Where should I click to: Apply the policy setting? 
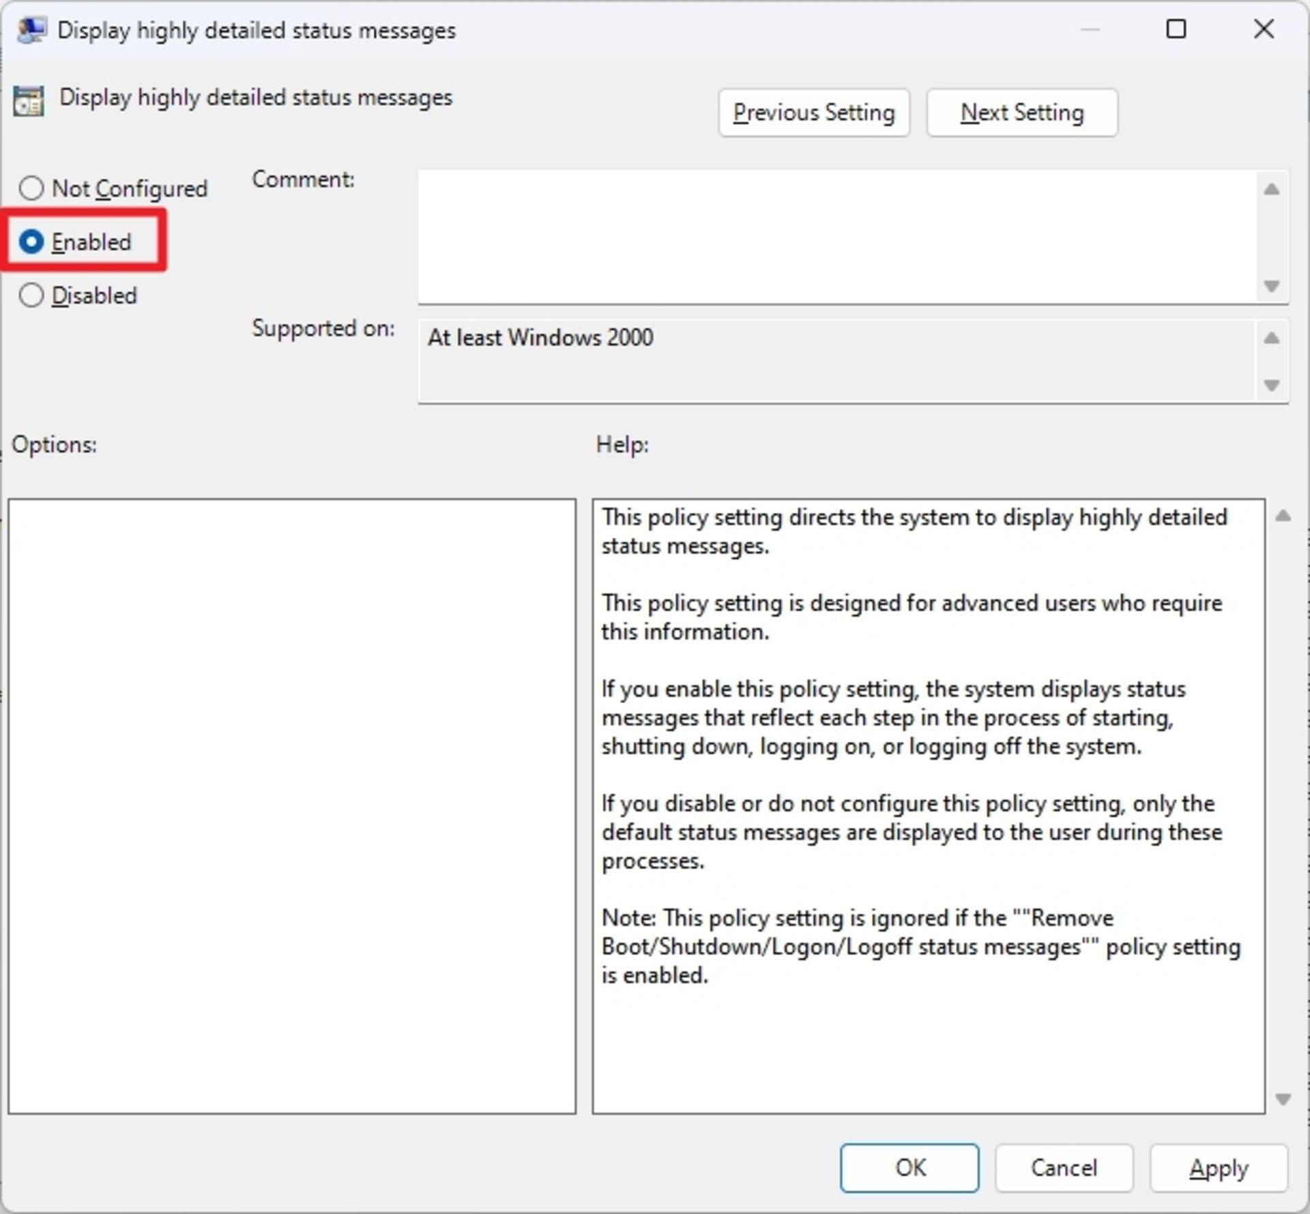click(1218, 1168)
